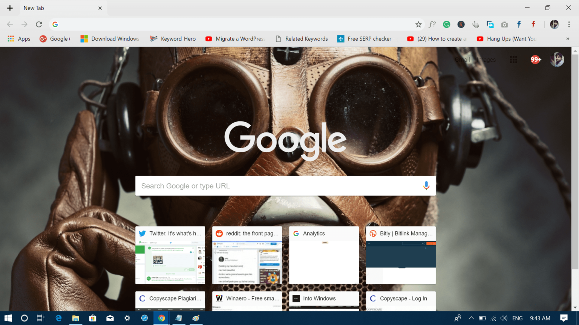Start voice search with microphone
Viewport: 579px width, 325px height.
426,186
